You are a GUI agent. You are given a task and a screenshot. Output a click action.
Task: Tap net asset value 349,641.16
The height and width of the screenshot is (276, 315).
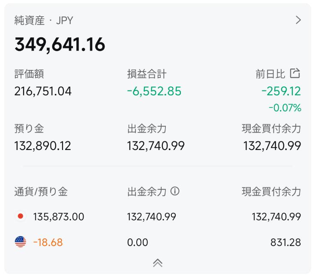pos(60,45)
